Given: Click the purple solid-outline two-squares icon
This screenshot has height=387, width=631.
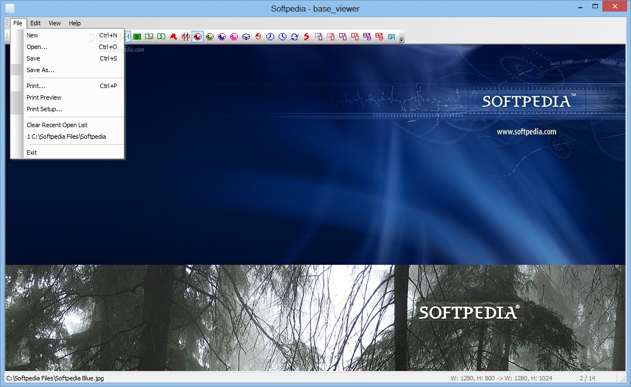Looking at the screenshot, I should (x=343, y=36).
